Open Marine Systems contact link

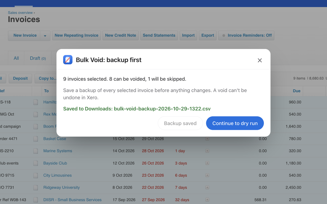click(x=58, y=151)
